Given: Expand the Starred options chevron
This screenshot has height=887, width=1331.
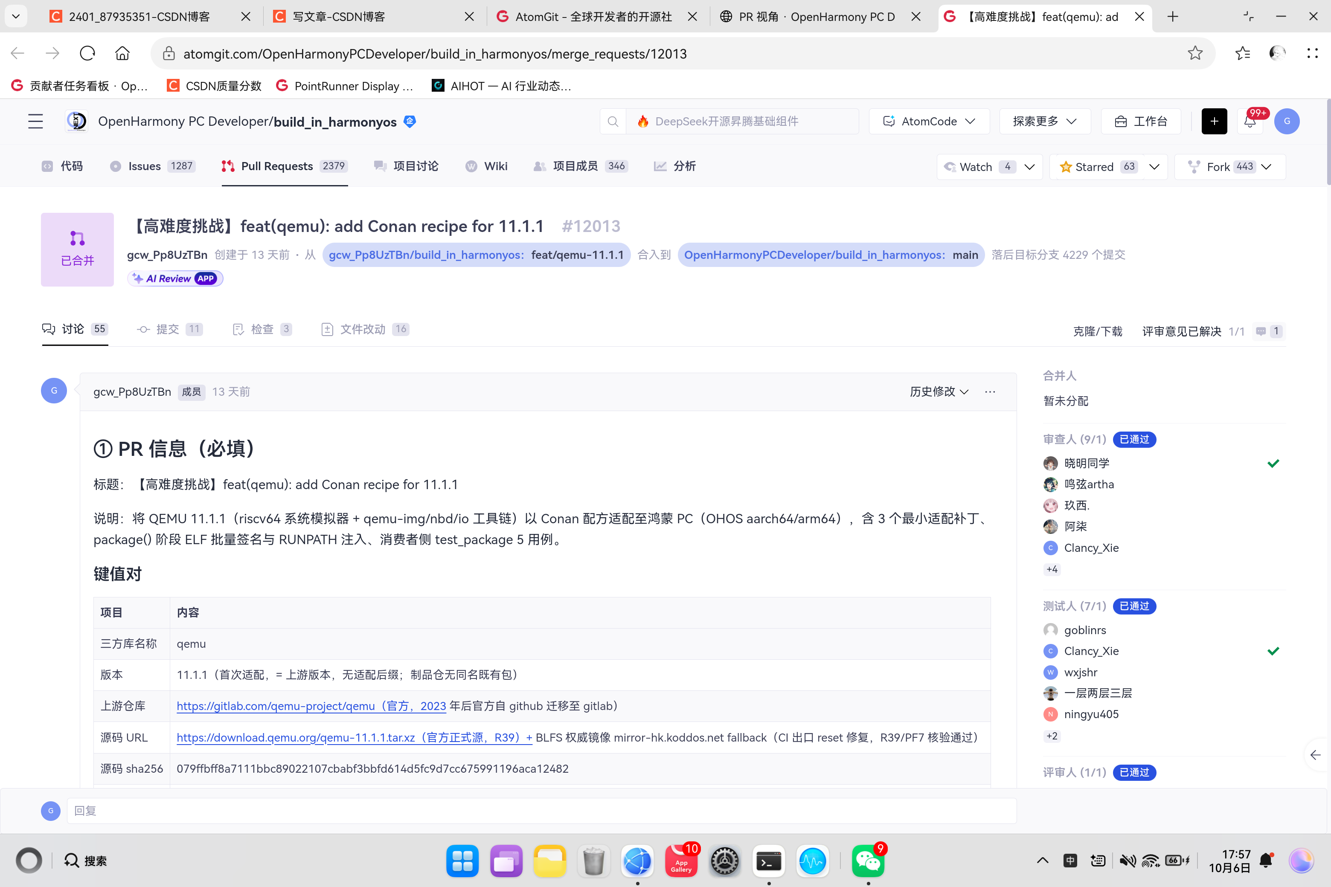Looking at the screenshot, I should tap(1154, 167).
